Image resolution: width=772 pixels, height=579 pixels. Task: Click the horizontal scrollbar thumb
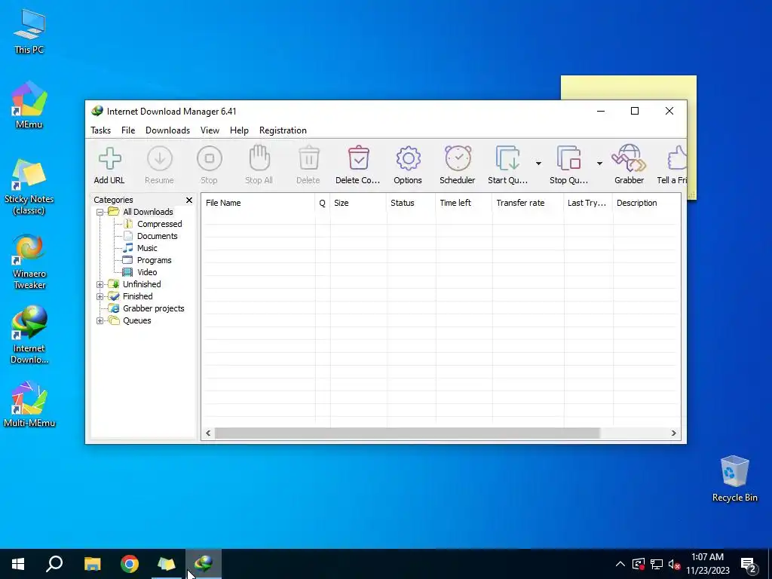point(407,433)
